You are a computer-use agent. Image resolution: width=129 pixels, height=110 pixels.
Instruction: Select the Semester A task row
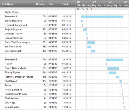click(x=38, y=17)
